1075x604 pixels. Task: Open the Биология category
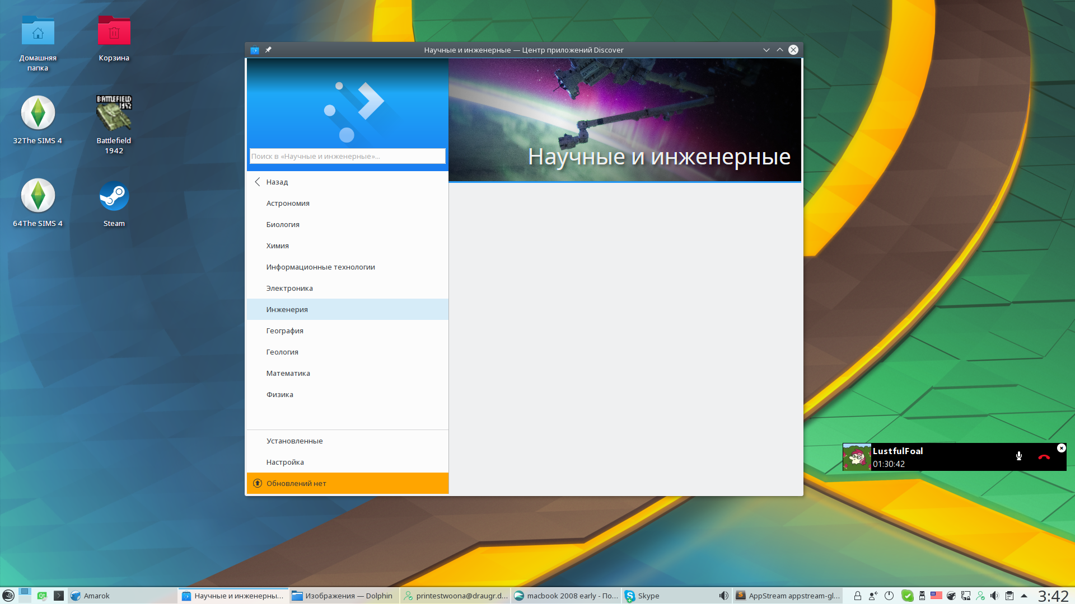point(347,224)
